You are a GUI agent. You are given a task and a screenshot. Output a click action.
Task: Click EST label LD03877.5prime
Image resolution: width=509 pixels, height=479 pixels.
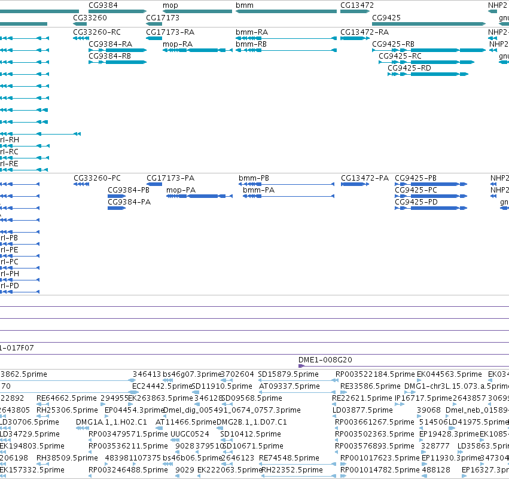362,410
